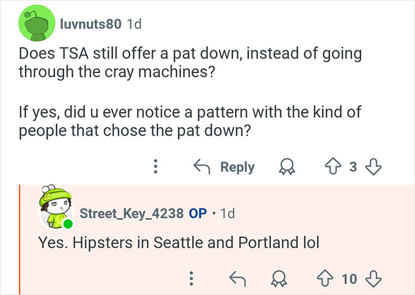Downvote luvnuts80's comment

click(x=372, y=167)
